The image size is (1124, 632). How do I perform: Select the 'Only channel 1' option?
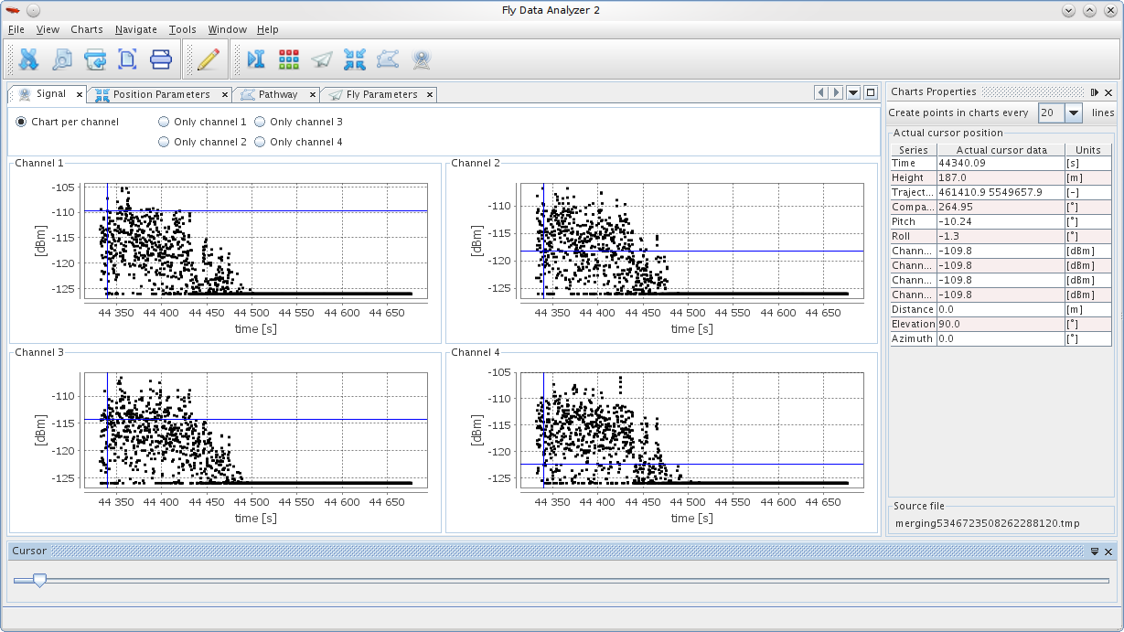[x=164, y=122]
